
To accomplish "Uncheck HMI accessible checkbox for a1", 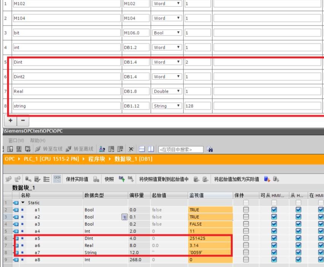I will [x=274, y=210].
